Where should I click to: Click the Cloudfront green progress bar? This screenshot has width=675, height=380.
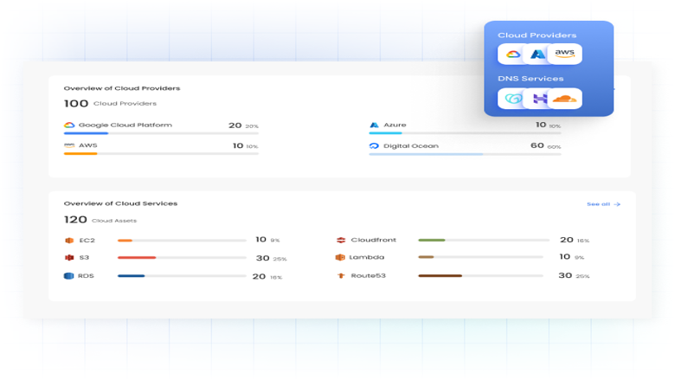click(484, 240)
